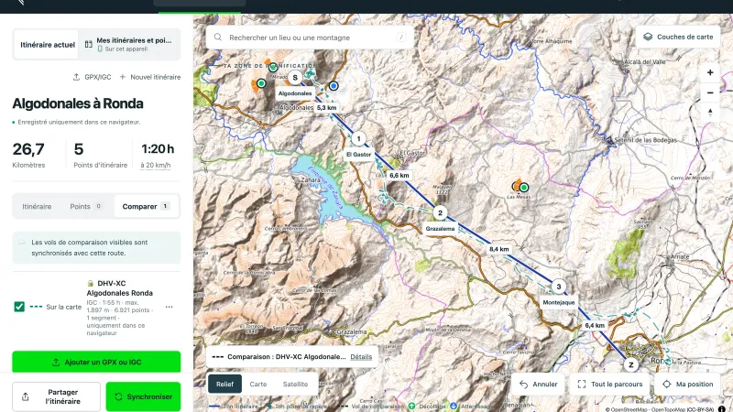This screenshot has width=733, height=412.
Task: Select waypoint 3 marker on map
Action: pos(558,287)
